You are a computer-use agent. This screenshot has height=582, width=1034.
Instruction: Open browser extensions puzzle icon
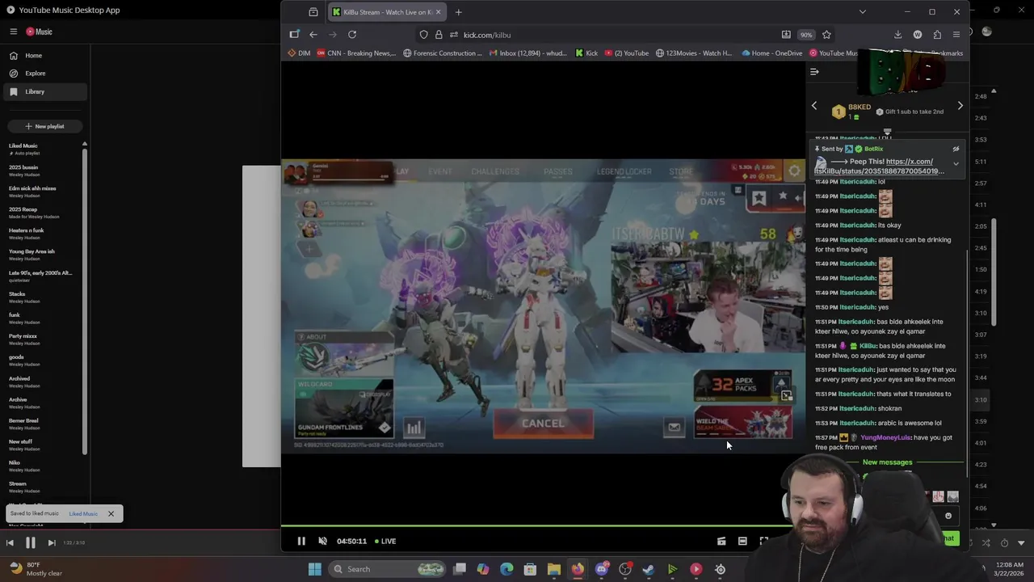click(937, 35)
